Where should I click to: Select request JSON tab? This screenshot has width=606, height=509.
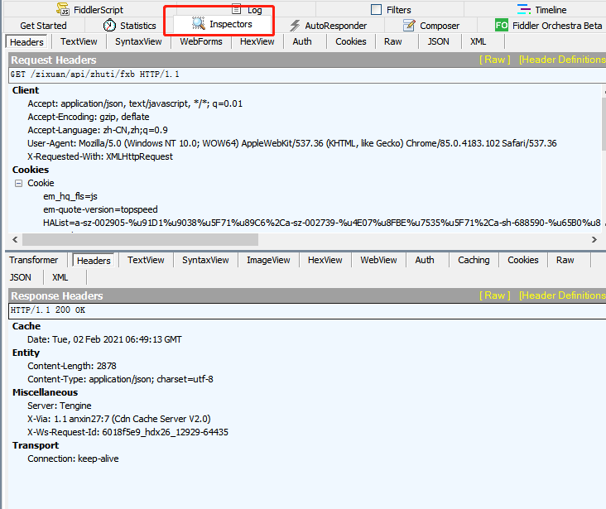click(x=438, y=41)
